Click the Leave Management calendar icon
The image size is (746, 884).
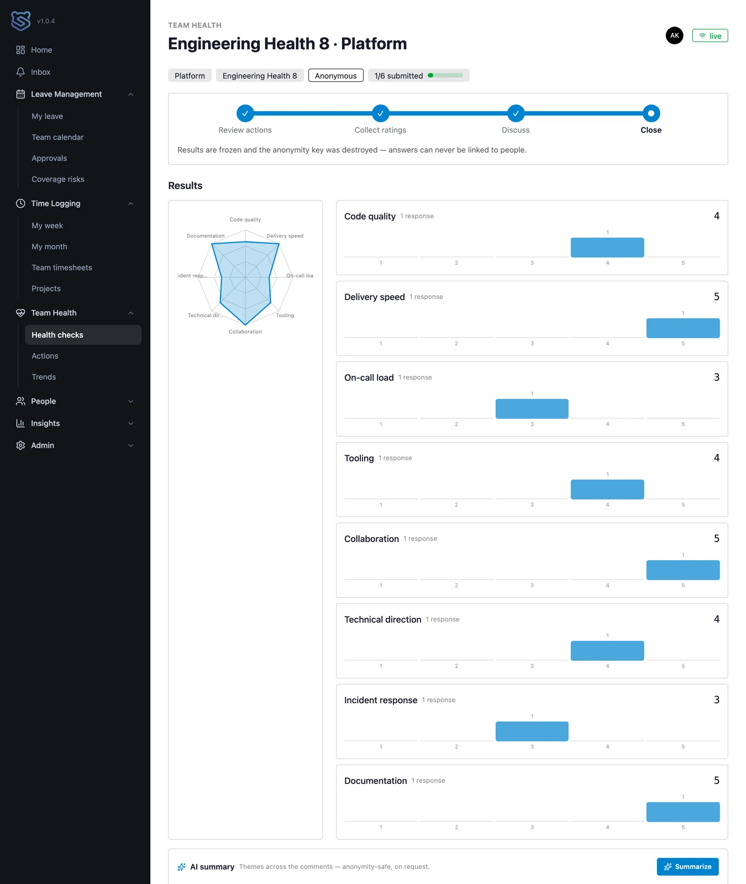click(20, 94)
